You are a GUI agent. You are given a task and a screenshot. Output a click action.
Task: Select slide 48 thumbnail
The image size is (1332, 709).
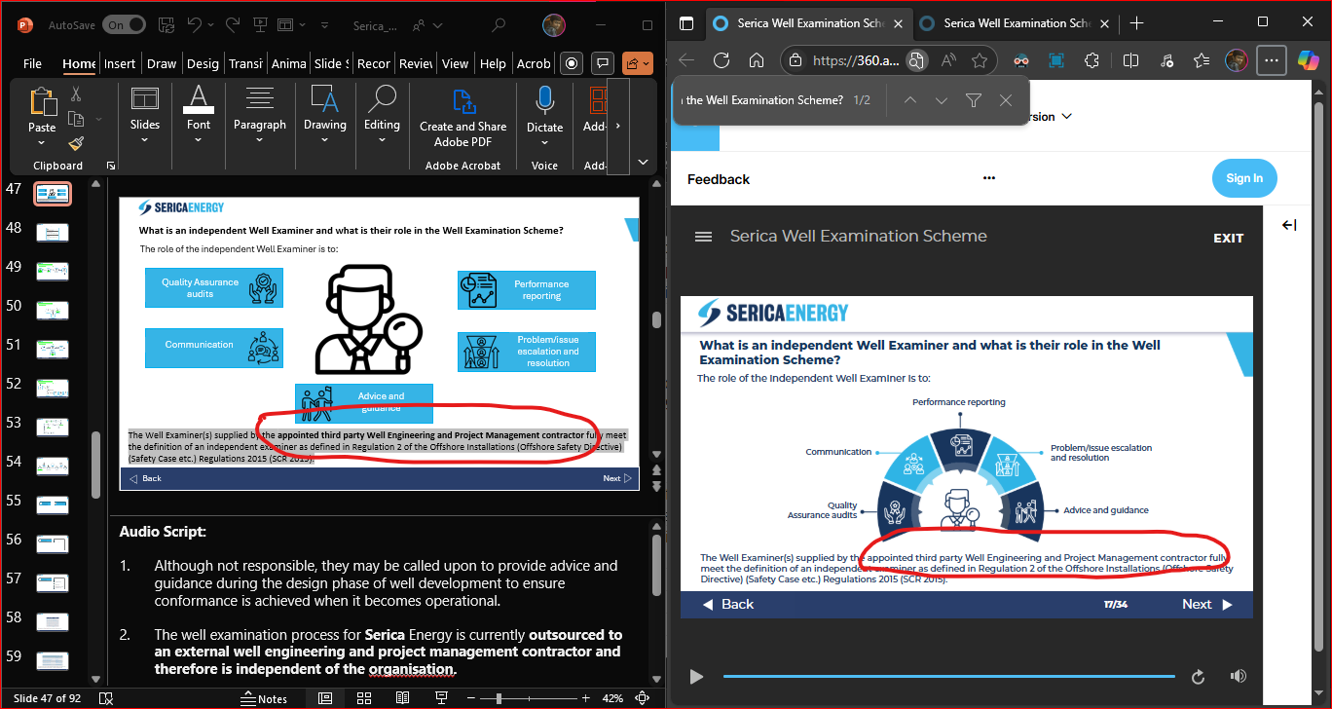(53, 232)
